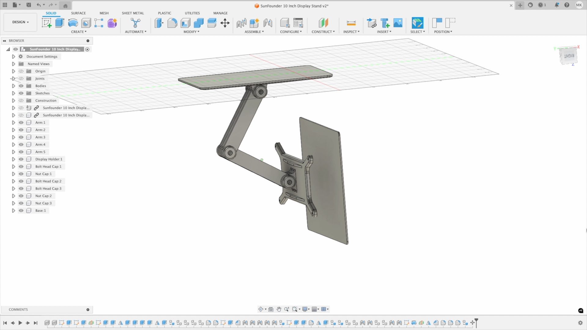Click the Move/Copy arrows icon
The width and height of the screenshot is (587, 330).
225,23
